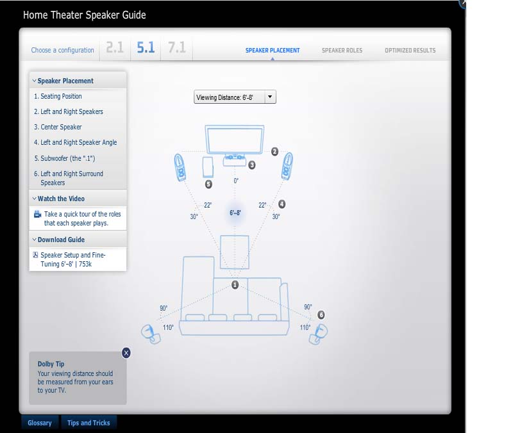Select step 2 Left and Right Speakers
The width and height of the screenshot is (513, 433).
tap(69, 111)
